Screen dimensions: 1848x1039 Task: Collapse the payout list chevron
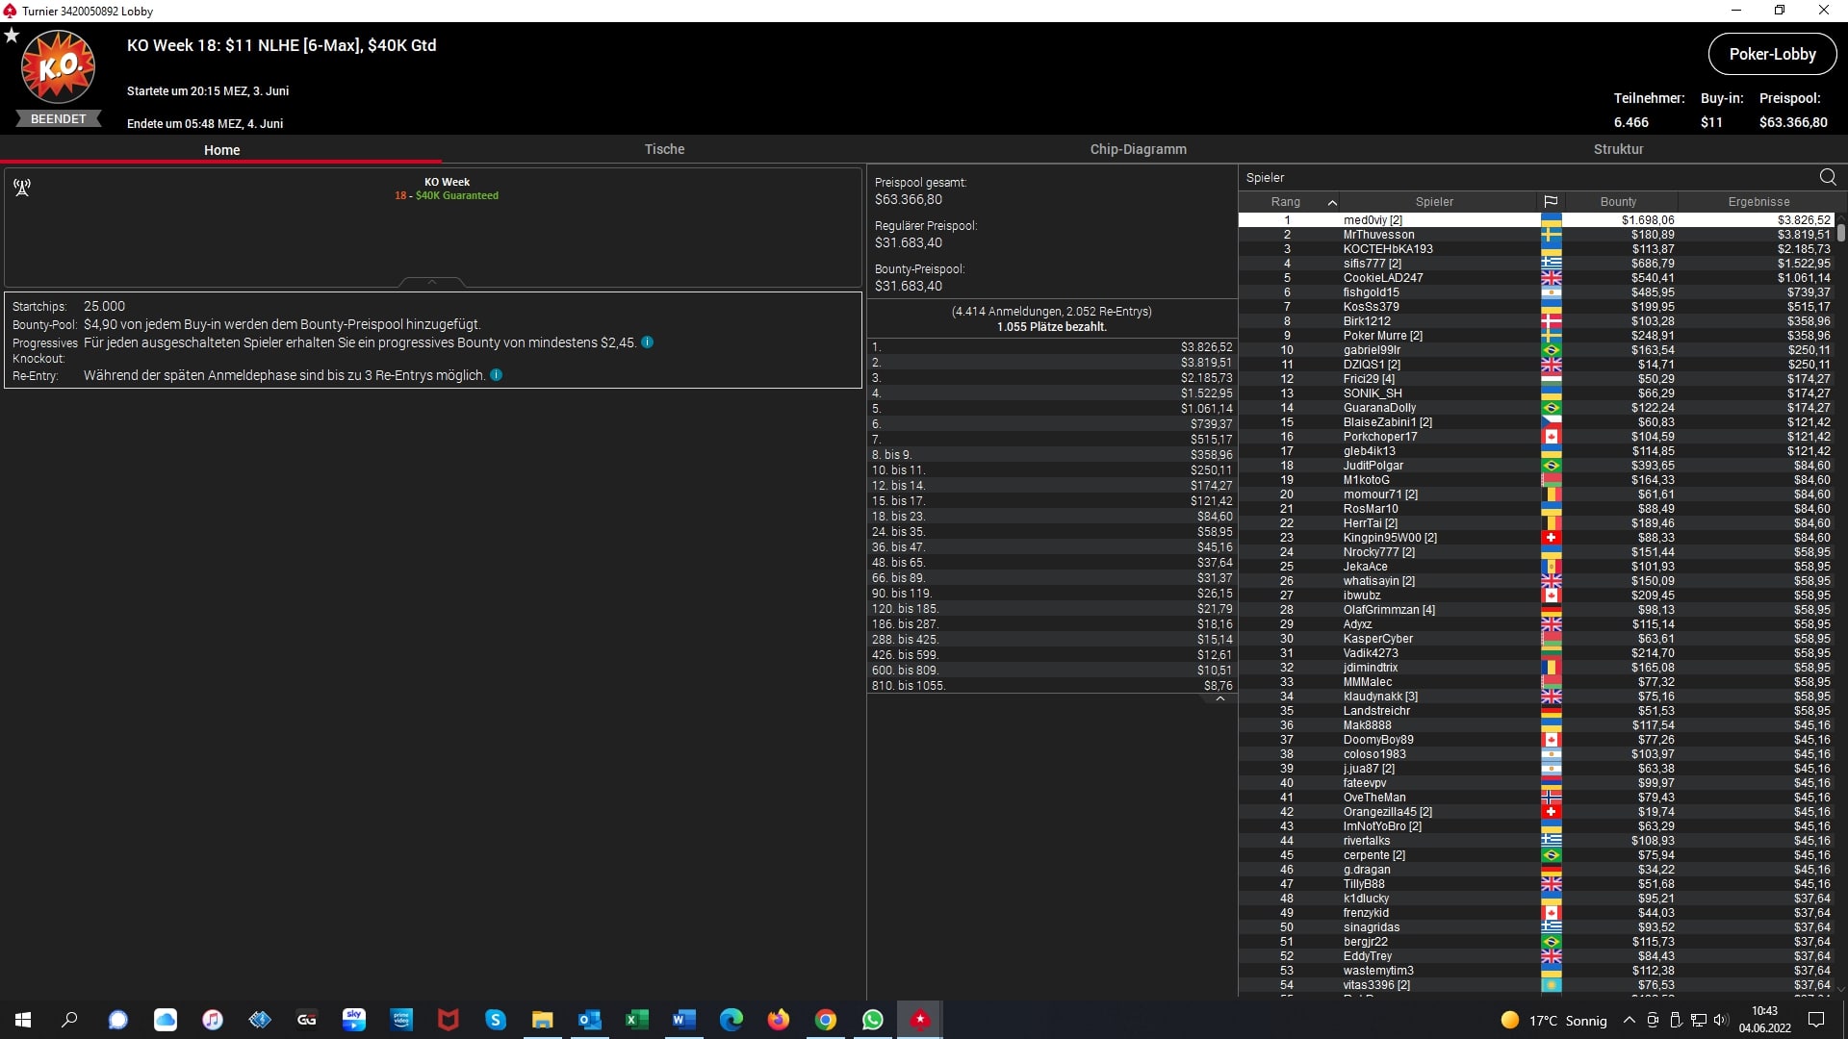1219,699
